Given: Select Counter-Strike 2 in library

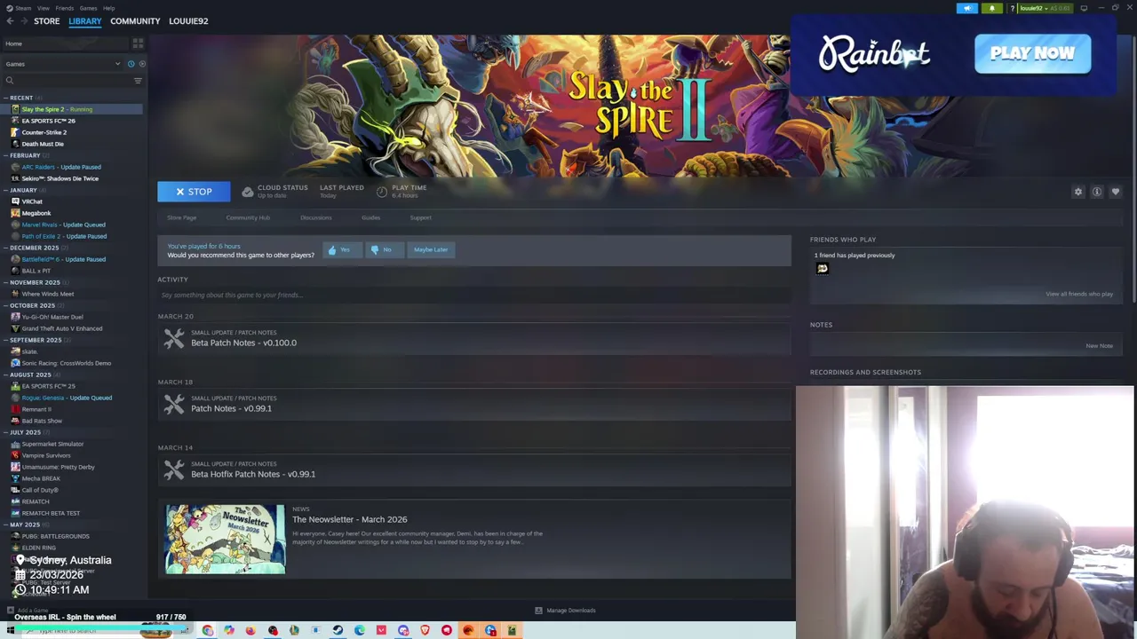Looking at the screenshot, I should pyautogui.click(x=44, y=132).
